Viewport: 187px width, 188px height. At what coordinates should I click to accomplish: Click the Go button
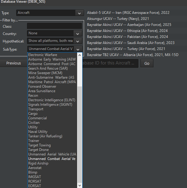[147, 63]
